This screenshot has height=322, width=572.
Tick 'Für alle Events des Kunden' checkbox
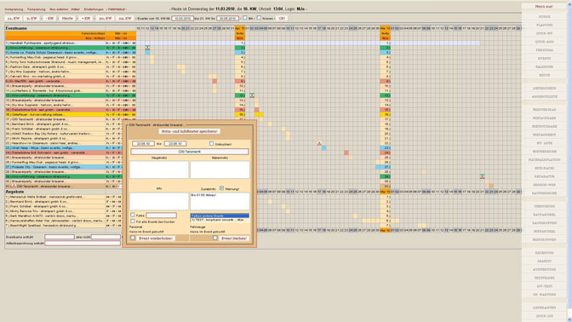[x=133, y=221]
